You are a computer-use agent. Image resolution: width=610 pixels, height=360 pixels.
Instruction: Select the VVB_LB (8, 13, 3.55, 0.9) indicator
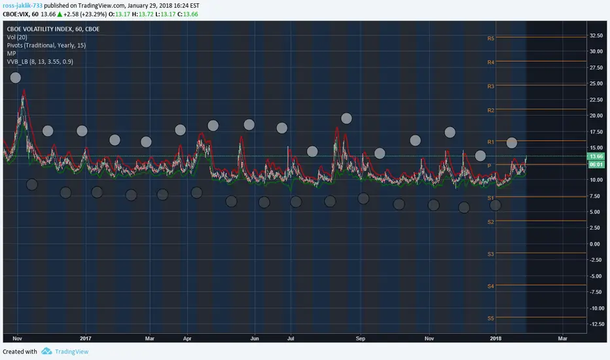tap(40, 62)
